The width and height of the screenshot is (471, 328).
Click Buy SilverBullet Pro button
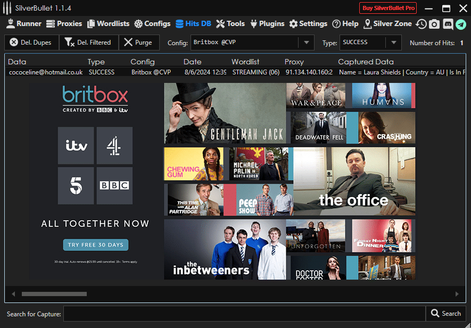[x=388, y=8]
